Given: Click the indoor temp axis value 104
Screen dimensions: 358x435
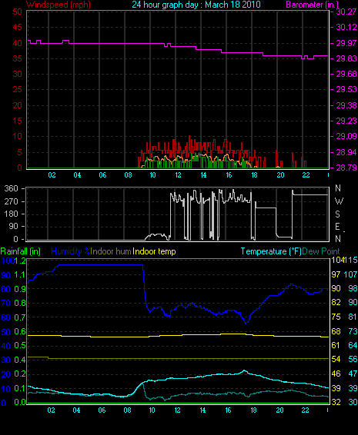Looking at the screenshot, I should coord(337,260).
